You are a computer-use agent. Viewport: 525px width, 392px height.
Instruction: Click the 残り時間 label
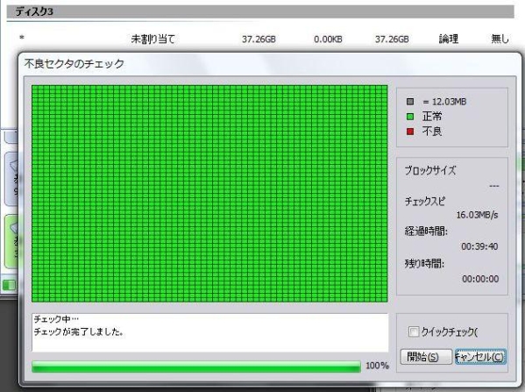coord(424,264)
